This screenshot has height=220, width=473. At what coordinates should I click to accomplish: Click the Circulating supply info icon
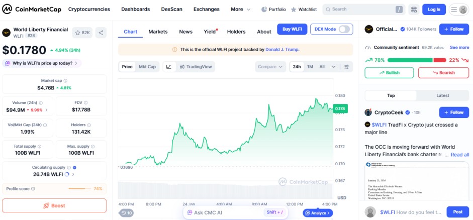coord(69,168)
